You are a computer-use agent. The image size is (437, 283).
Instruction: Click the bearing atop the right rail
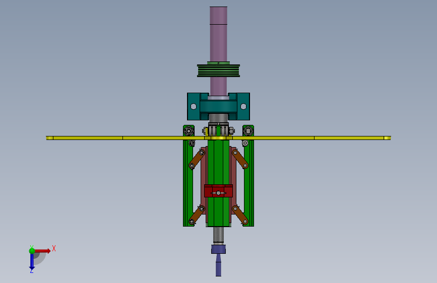click(x=248, y=130)
